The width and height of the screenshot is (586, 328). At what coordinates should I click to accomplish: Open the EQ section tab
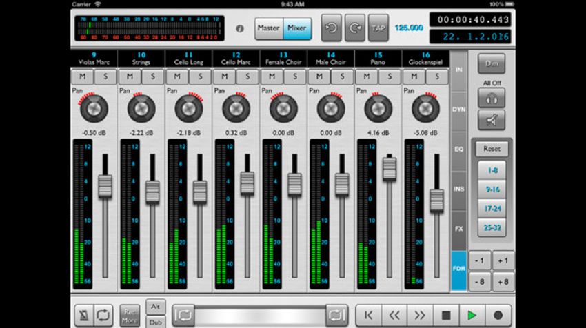[x=459, y=149]
